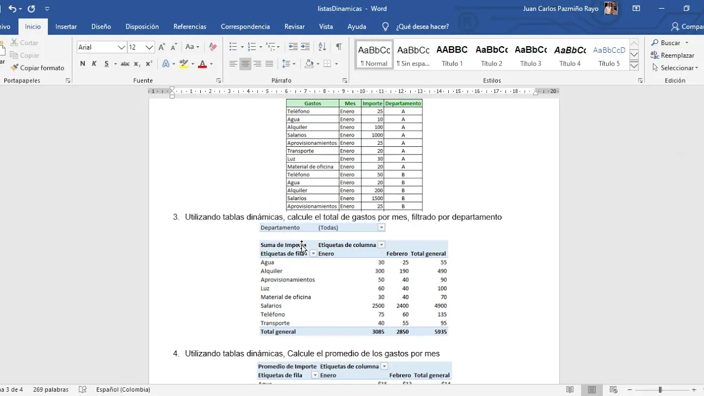704x396 pixels.
Task: Open the Referencias tab
Action: 190,26
